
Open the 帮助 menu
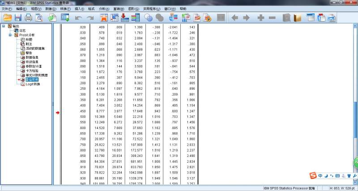click(x=183, y=9)
